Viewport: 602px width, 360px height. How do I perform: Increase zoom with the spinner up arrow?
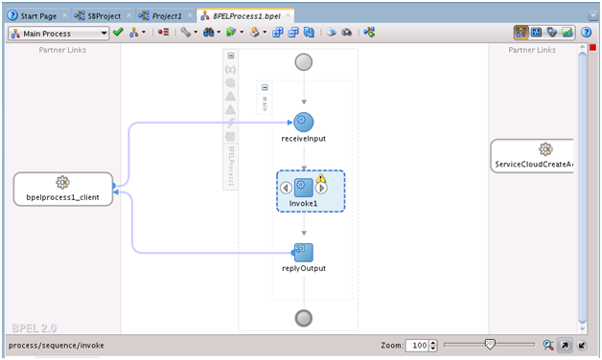pos(433,343)
